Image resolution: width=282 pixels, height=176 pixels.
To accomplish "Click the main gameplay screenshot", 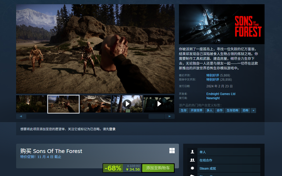I will [x=95, y=49].
